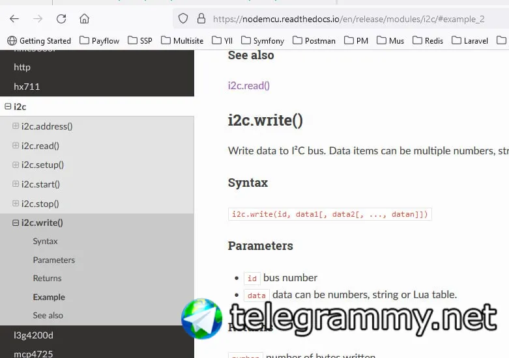Jump to See also in the sidebar
This screenshot has height=358, width=509.
pyautogui.click(x=48, y=316)
